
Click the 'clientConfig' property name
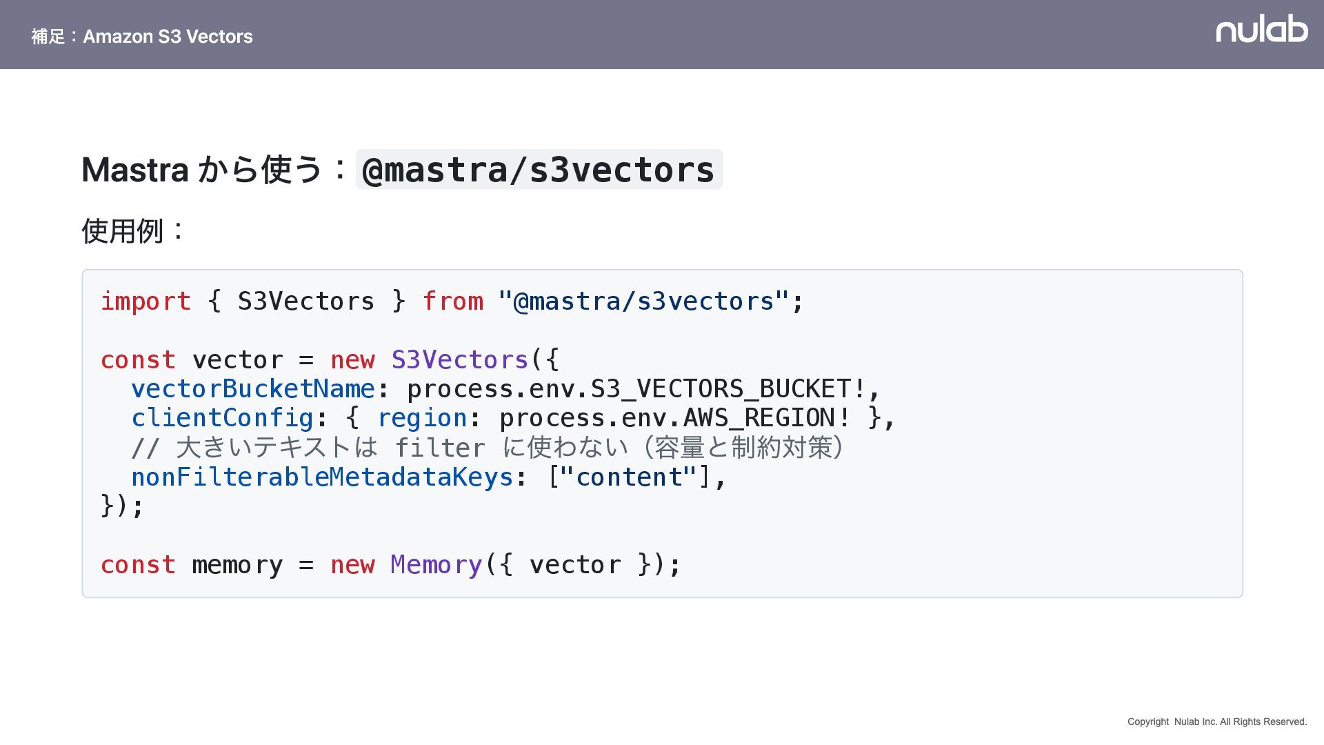click(x=222, y=418)
